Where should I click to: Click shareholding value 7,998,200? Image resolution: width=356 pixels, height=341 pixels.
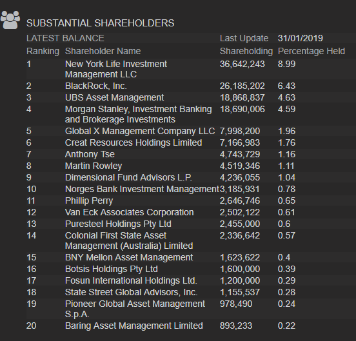(x=240, y=132)
